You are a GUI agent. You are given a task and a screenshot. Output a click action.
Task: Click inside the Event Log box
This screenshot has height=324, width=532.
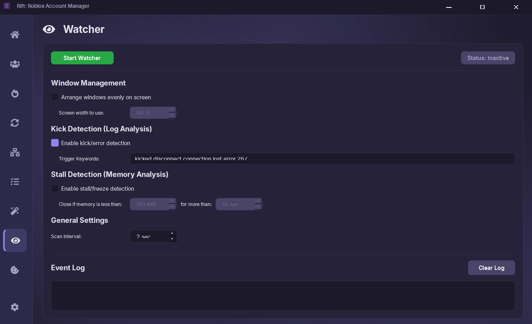pos(283,295)
